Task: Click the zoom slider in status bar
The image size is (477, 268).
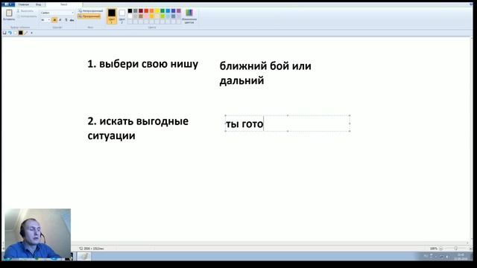Action: [455, 249]
